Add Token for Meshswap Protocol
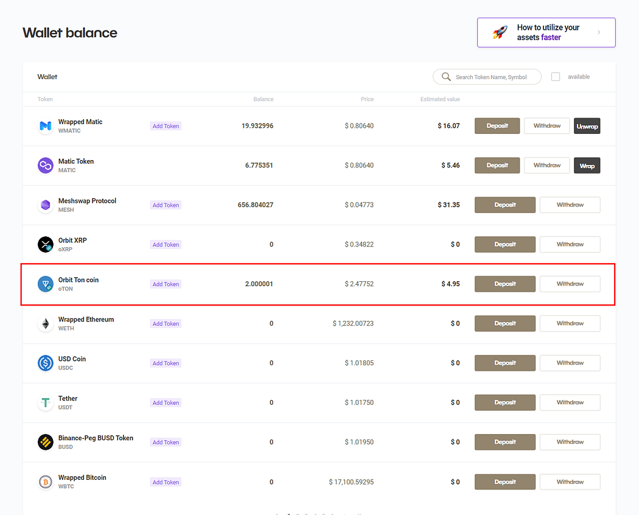The width and height of the screenshot is (639, 515). tap(166, 205)
